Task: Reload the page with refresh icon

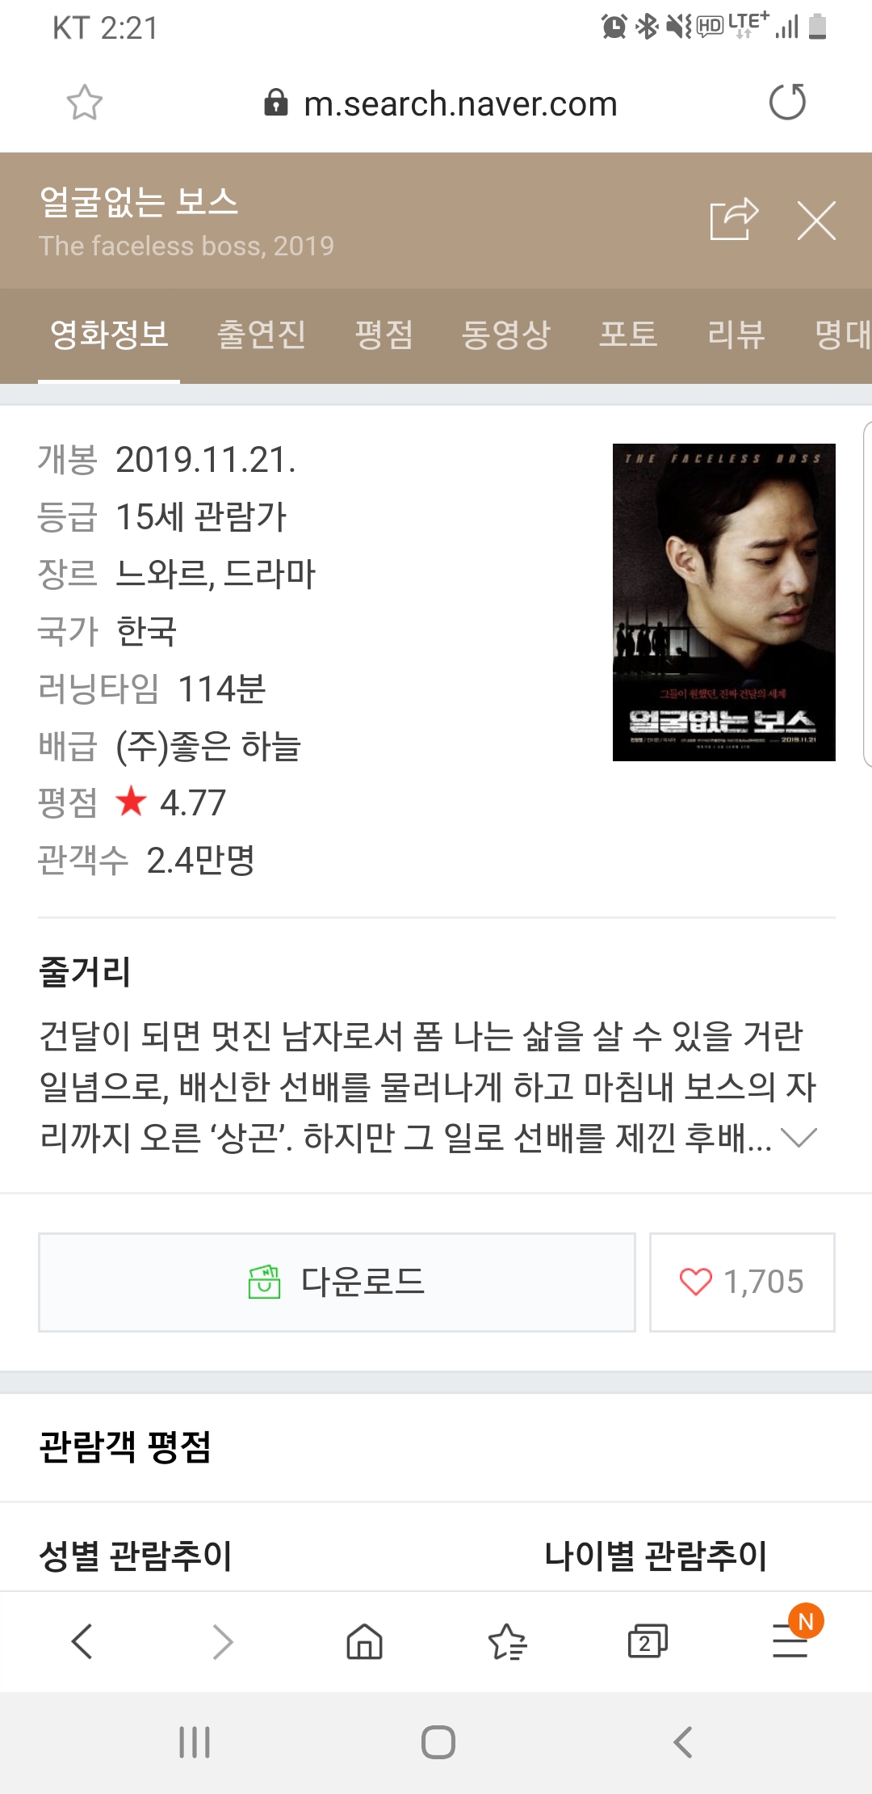Action: point(787,102)
